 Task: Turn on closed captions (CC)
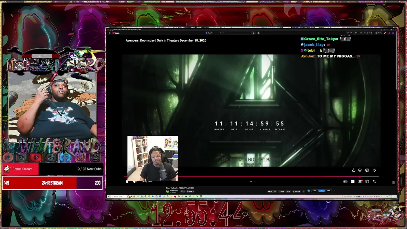coord(353,182)
